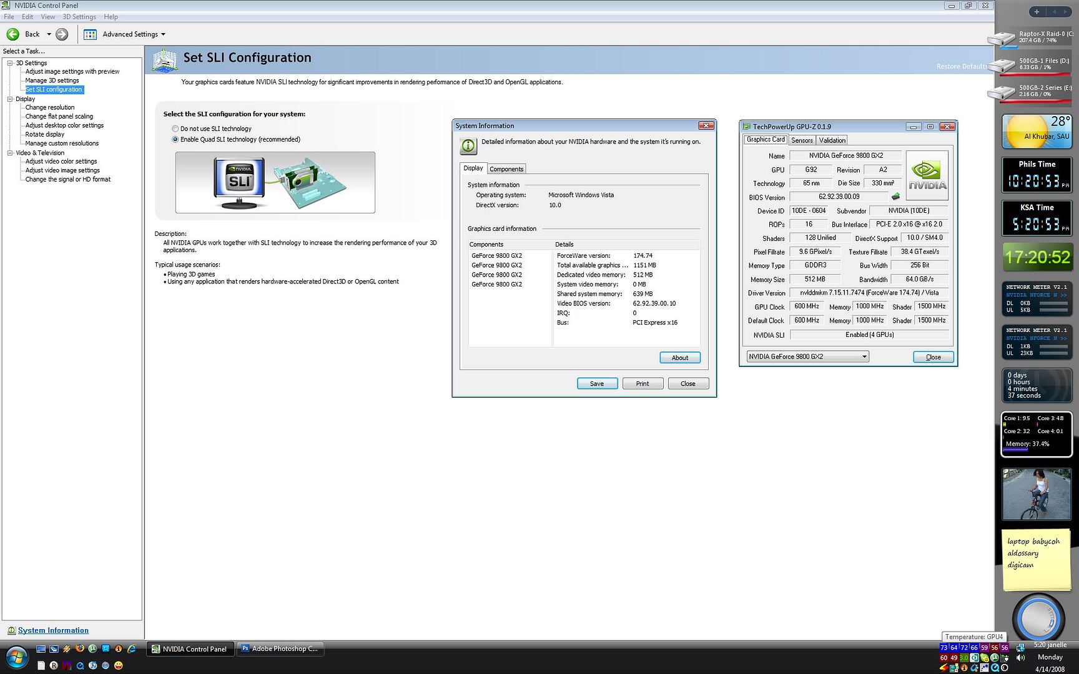Collapse the 3D Settings tree node
This screenshot has height=674, width=1079.
[x=10, y=63]
